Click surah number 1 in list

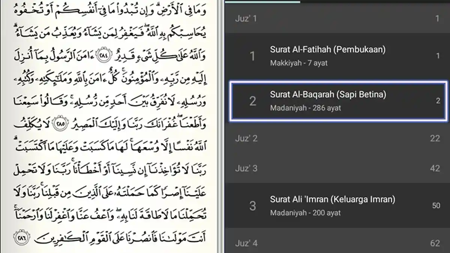tap(252, 56)
